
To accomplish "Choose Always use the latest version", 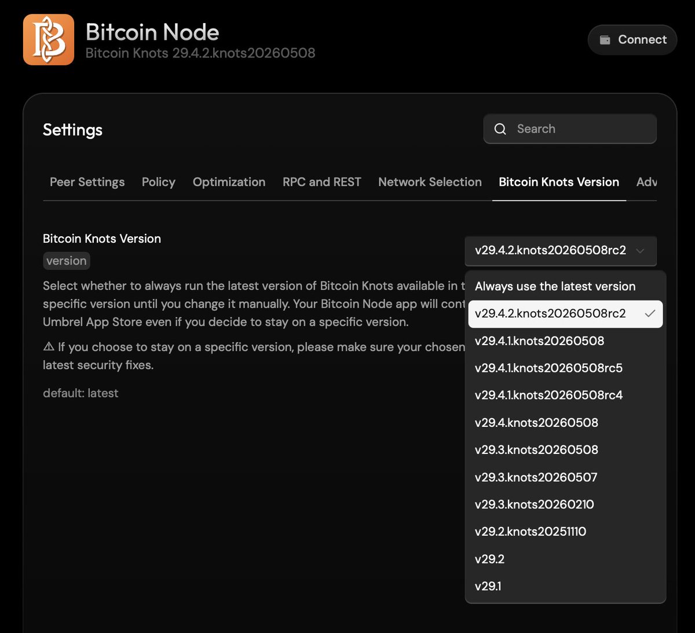I will [565, 286].
